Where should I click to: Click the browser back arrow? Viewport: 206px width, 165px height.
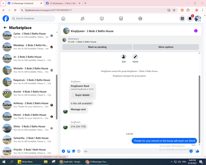4,10
